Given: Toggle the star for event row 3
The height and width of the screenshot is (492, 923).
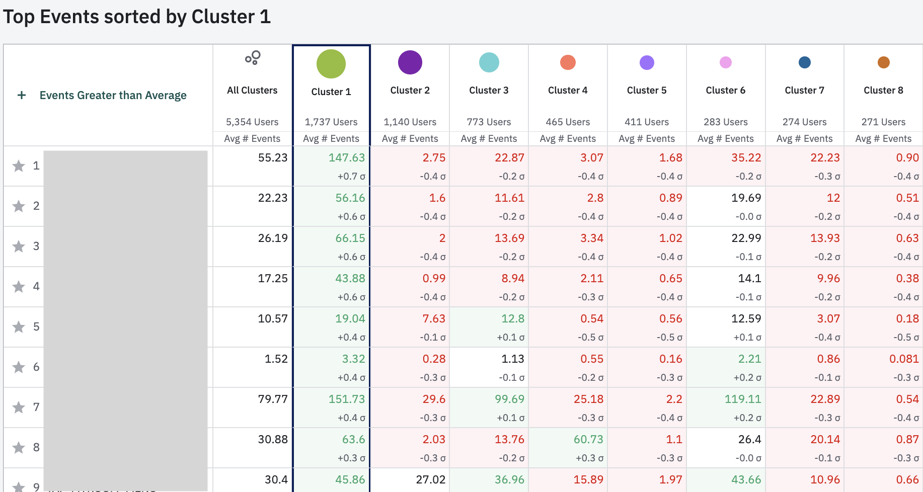Looking at the screenshot, I should pyautogui.click(x=19, y=247).
